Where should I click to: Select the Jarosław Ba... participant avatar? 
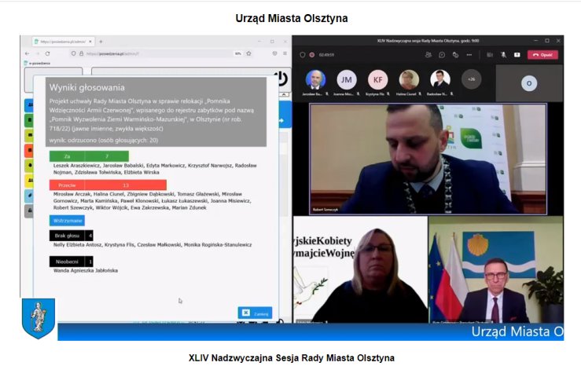tap(315, 79)
